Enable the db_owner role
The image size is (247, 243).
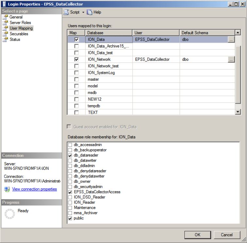[x=70, y=181]
